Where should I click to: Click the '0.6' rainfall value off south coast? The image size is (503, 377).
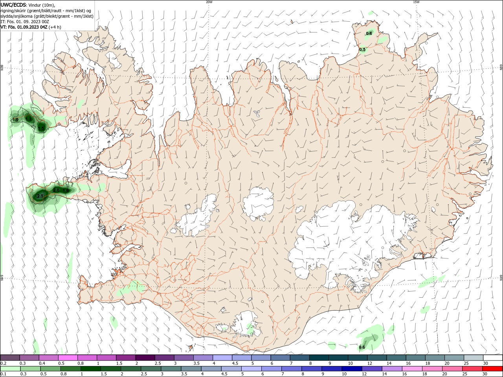coord(362,347)
